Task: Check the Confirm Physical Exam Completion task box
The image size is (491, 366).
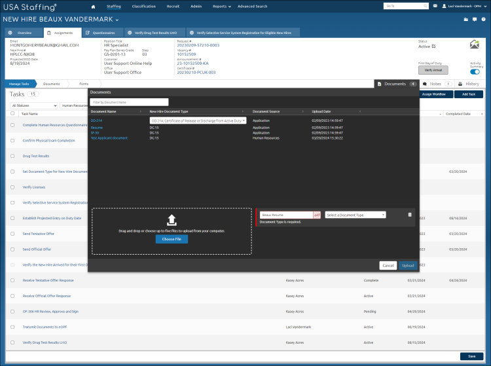Action: click(12, 141)
